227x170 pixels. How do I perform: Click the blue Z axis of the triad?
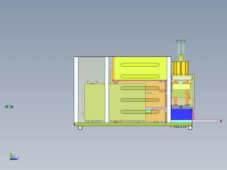pyautogui.click(x=14, y=159)
